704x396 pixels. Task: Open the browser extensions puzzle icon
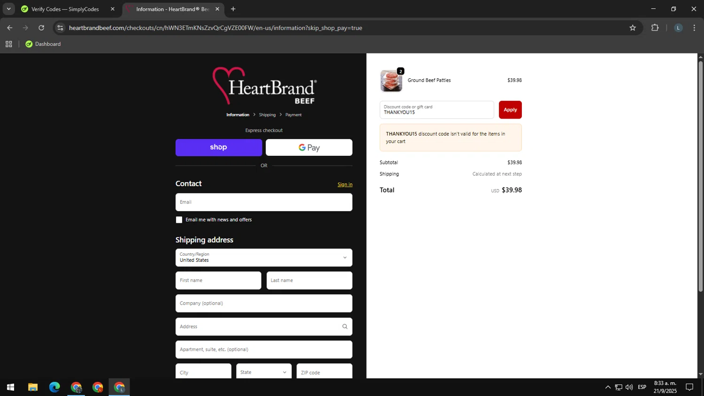pos(655,28)
